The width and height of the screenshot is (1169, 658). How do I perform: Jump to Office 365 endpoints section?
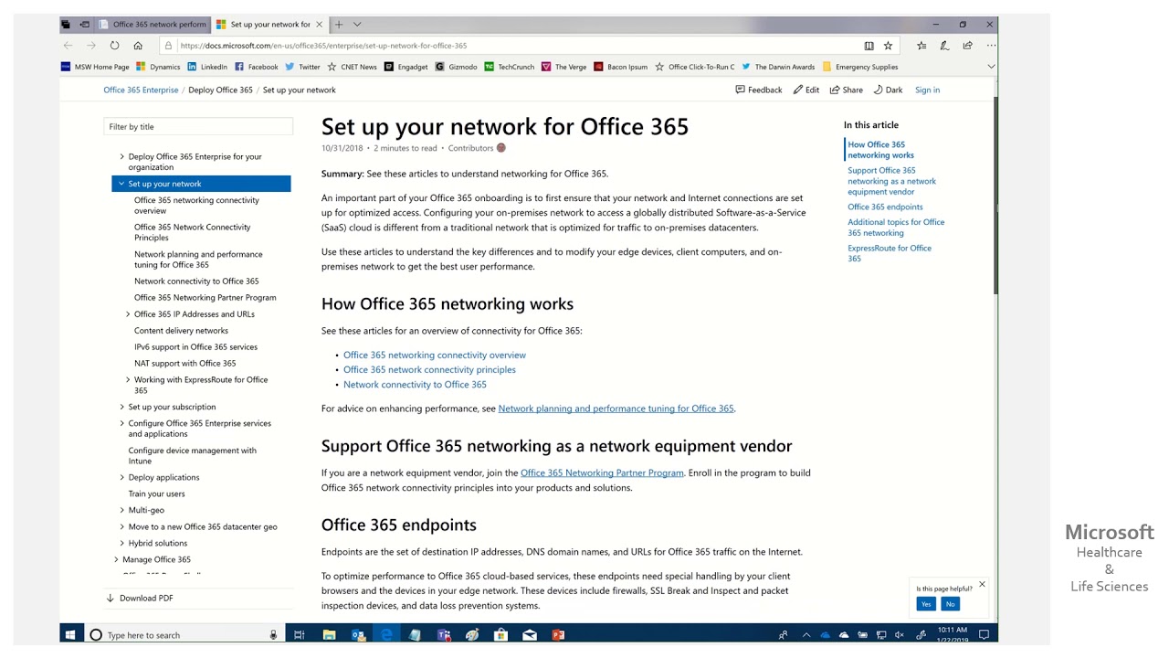[x=885, y=207]
